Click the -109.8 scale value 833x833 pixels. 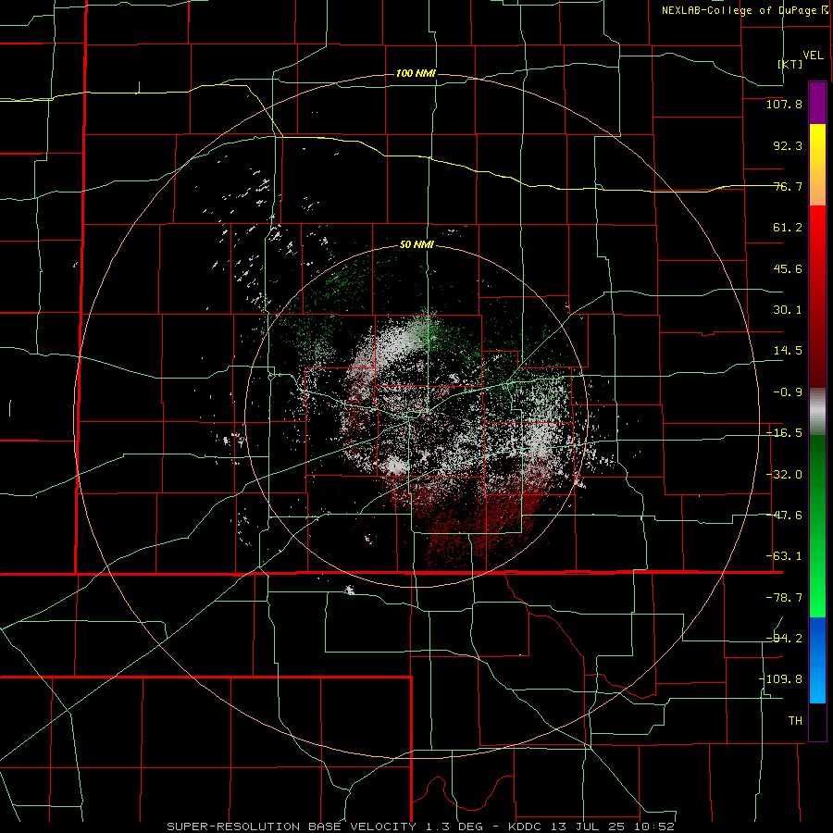780,679
